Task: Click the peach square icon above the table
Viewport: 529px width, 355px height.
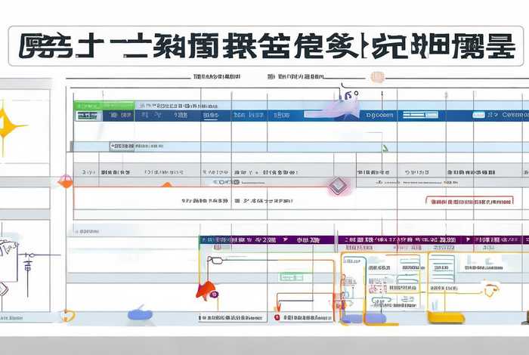Action: tap(378, 77)
